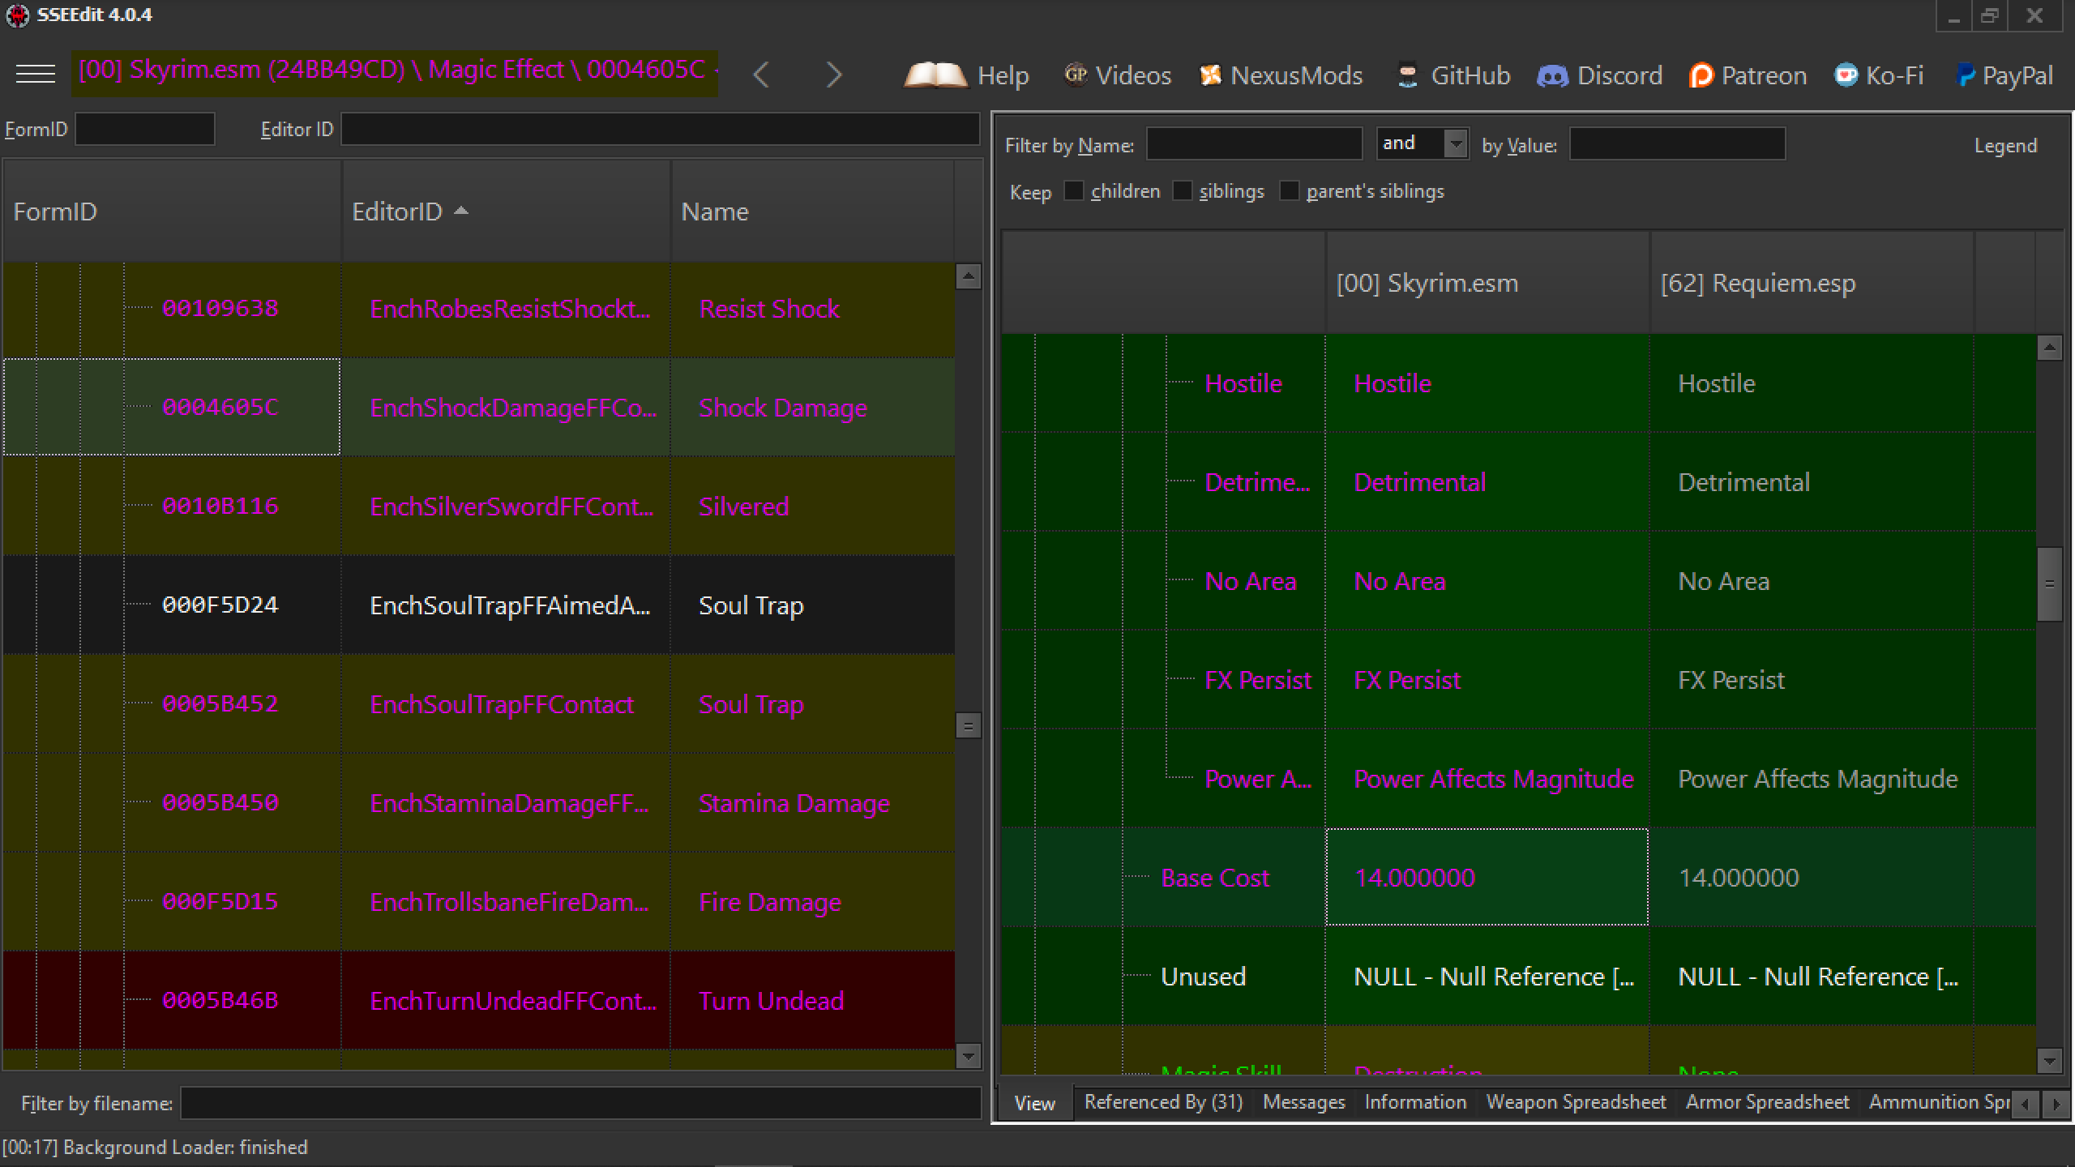Enable the Keep siblings checkbox

point(1183,191)
